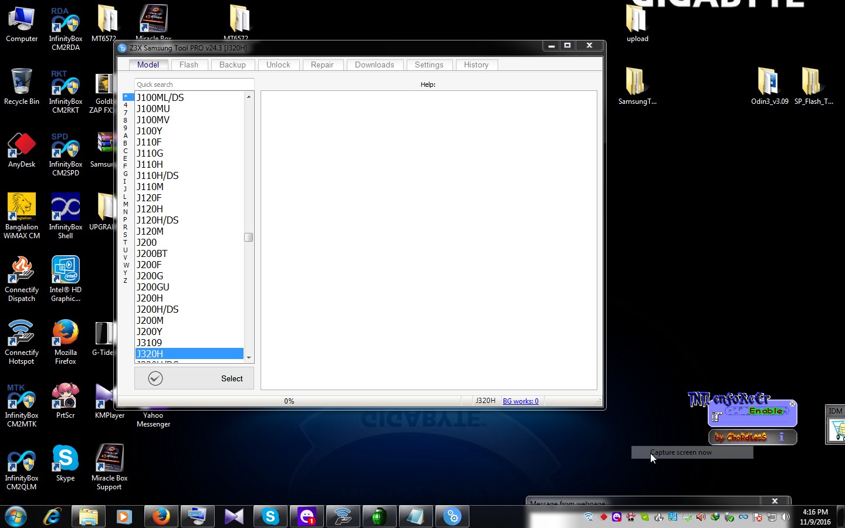The image size is (845, 528).
Task: Open the SamsungT... desktop folder
Action: click(637, 87)
